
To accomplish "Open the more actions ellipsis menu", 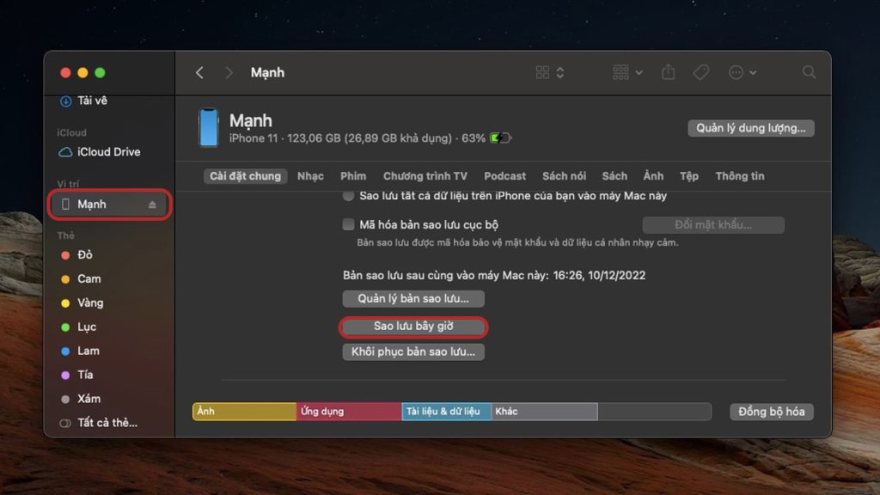I will click(x=742, y=73).
